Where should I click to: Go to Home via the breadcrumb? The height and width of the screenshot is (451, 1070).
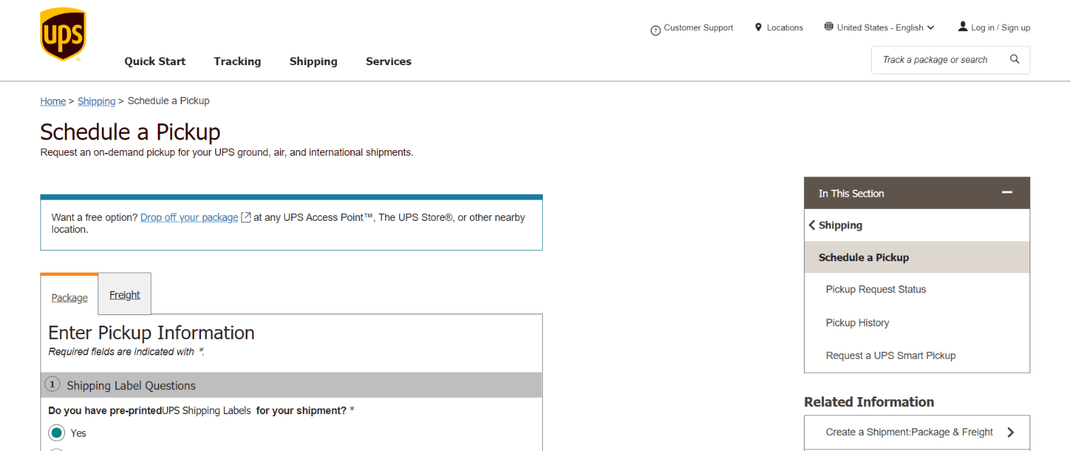point(52,101)
